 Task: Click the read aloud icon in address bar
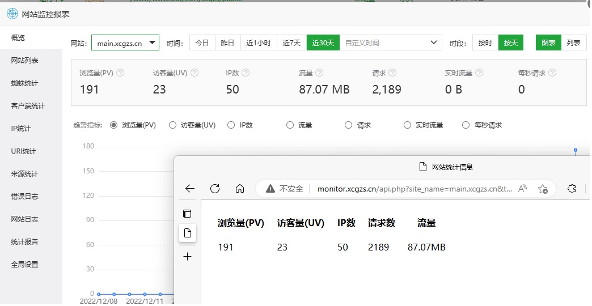click(522, 189)
